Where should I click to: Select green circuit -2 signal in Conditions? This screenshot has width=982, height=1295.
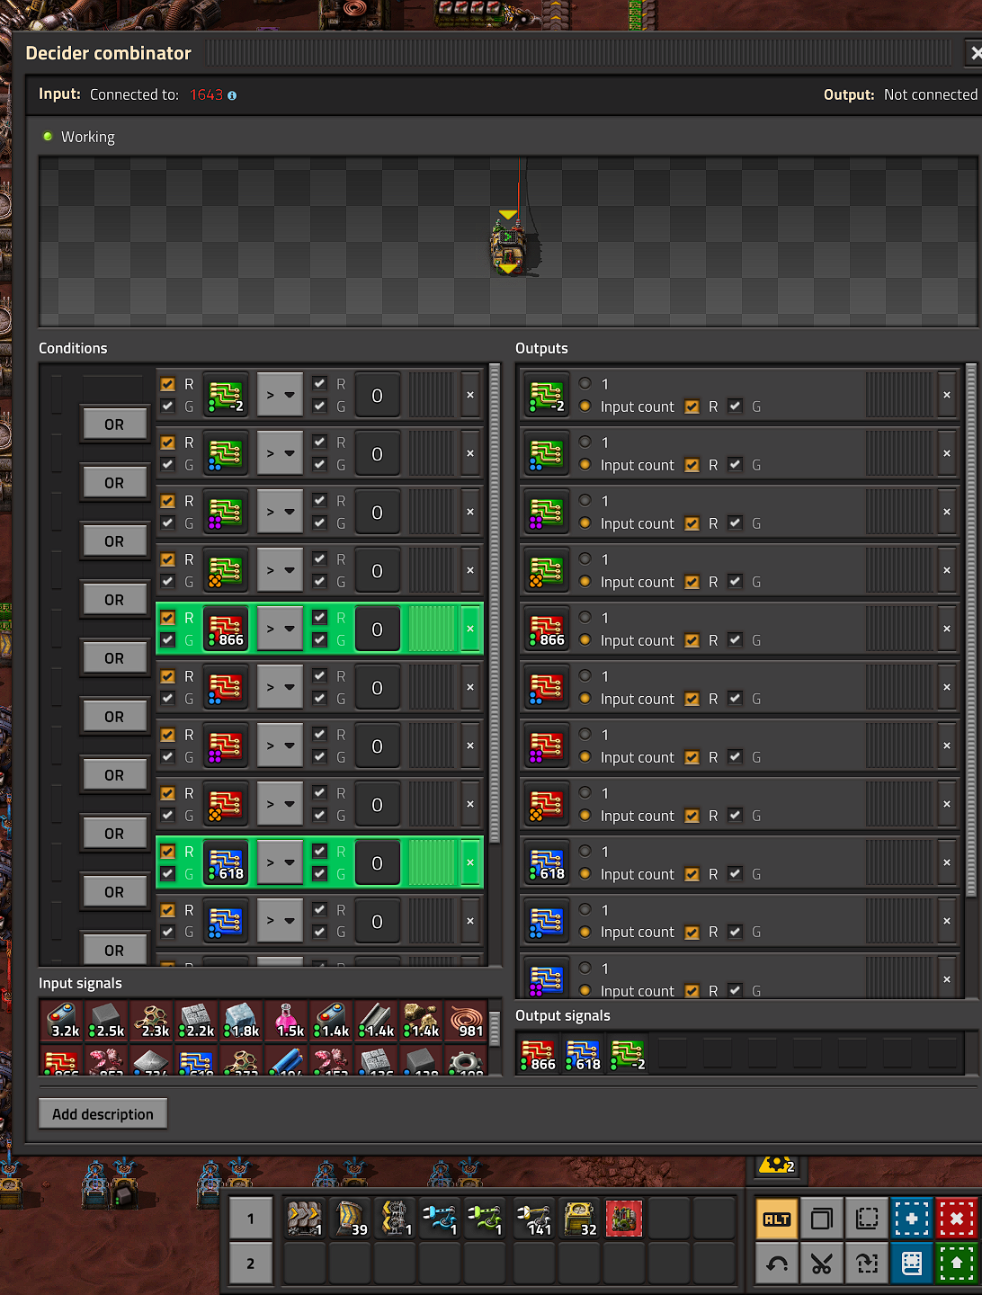(225, 396)
